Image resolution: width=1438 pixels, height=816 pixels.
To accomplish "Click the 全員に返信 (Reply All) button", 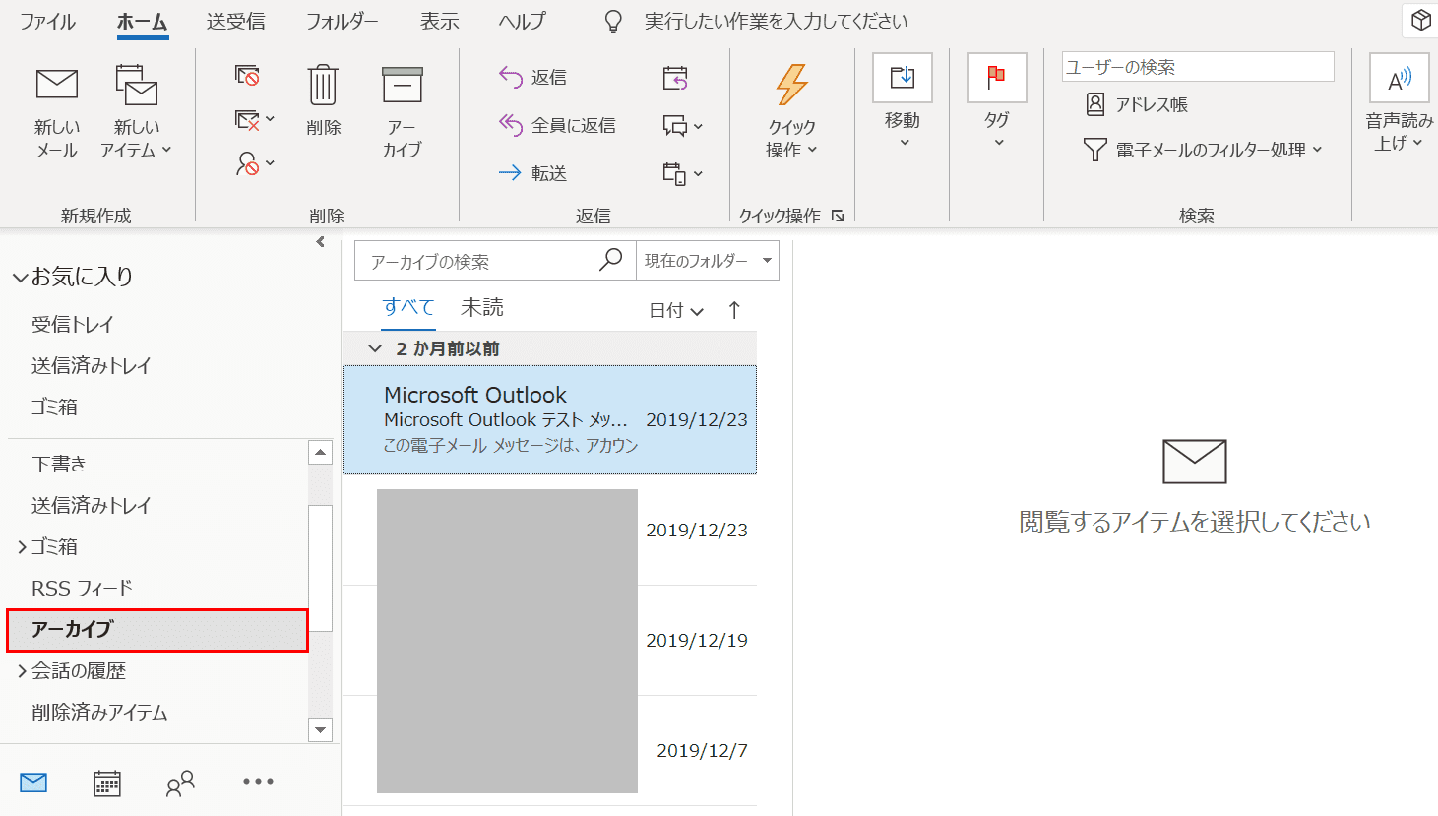I will (x=558, y=125).
